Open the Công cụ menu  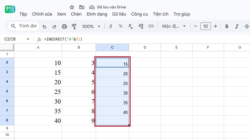(139, 14)
